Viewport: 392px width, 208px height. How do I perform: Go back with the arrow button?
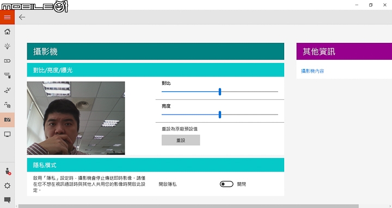tap(22, 17)
